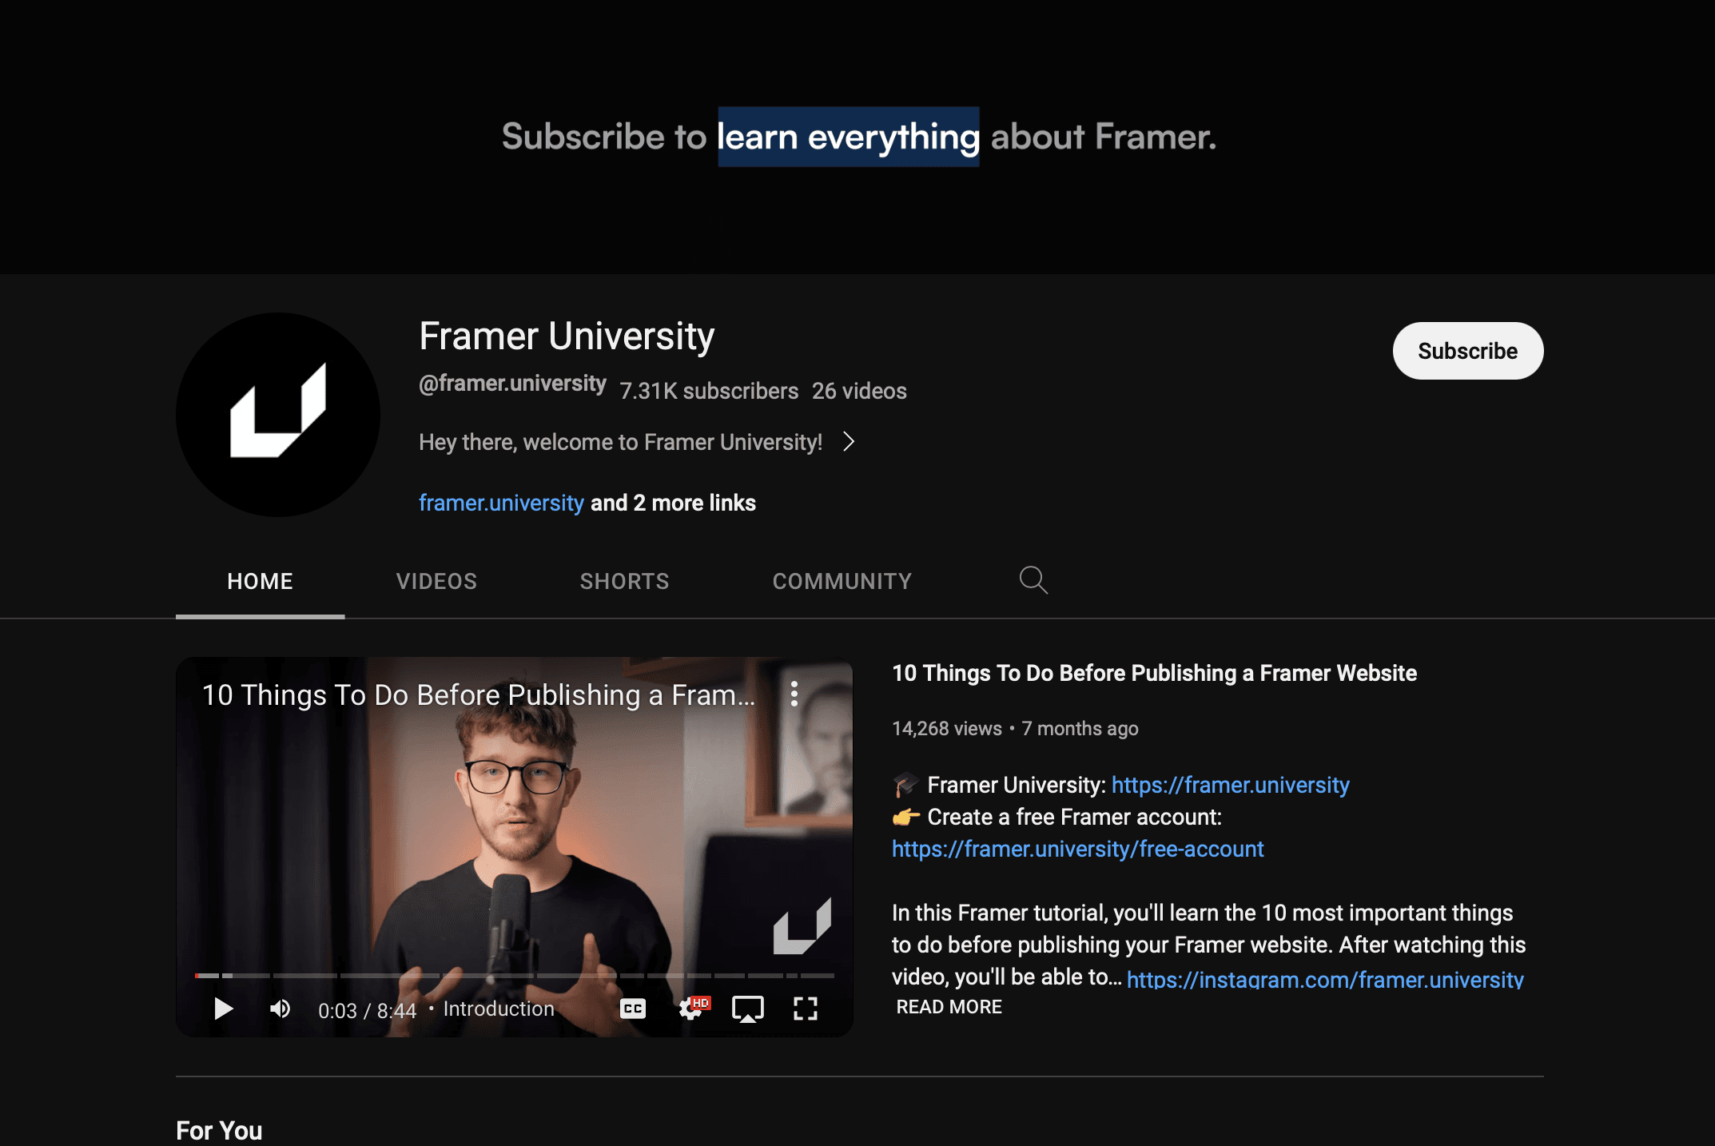Click the Subscribe button
The height and width of the screenshot is (1146, 1715).
(x=1467, y=351)
